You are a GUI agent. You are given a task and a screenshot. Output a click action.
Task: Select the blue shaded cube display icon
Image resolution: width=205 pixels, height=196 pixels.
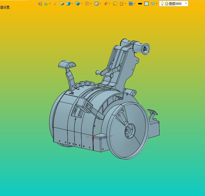click(68, 4)
